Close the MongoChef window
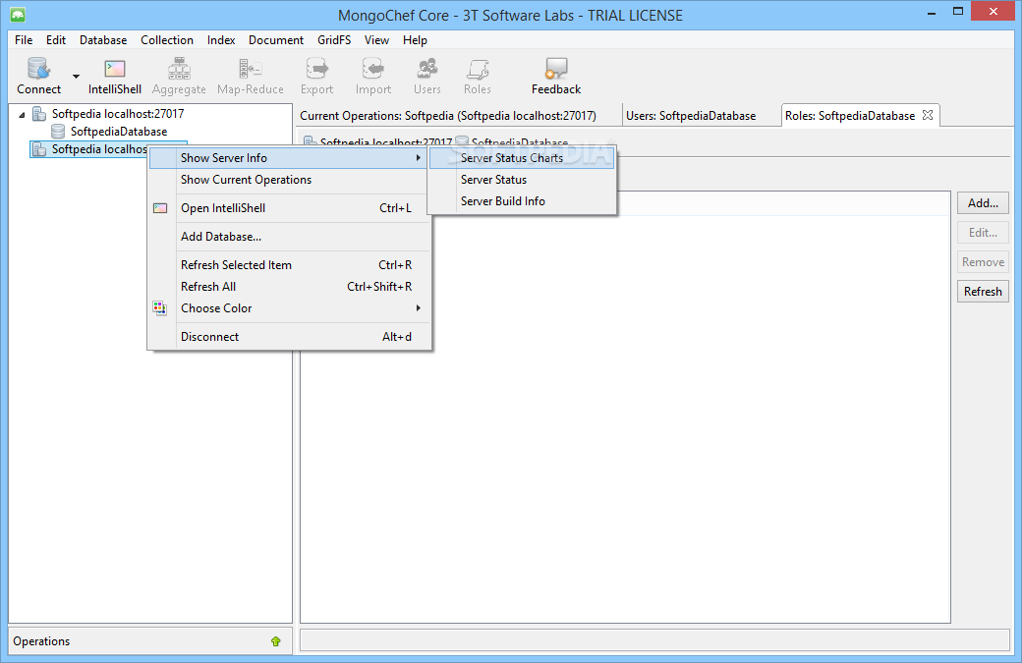Viewport: 1022px width, 663px height. point(994,11)
